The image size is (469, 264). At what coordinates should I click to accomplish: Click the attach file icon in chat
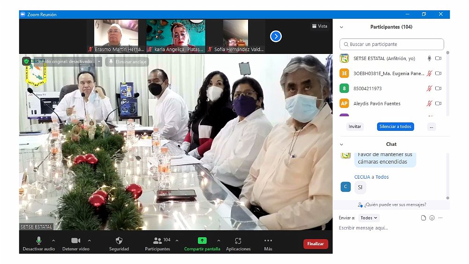pos(424,218)
